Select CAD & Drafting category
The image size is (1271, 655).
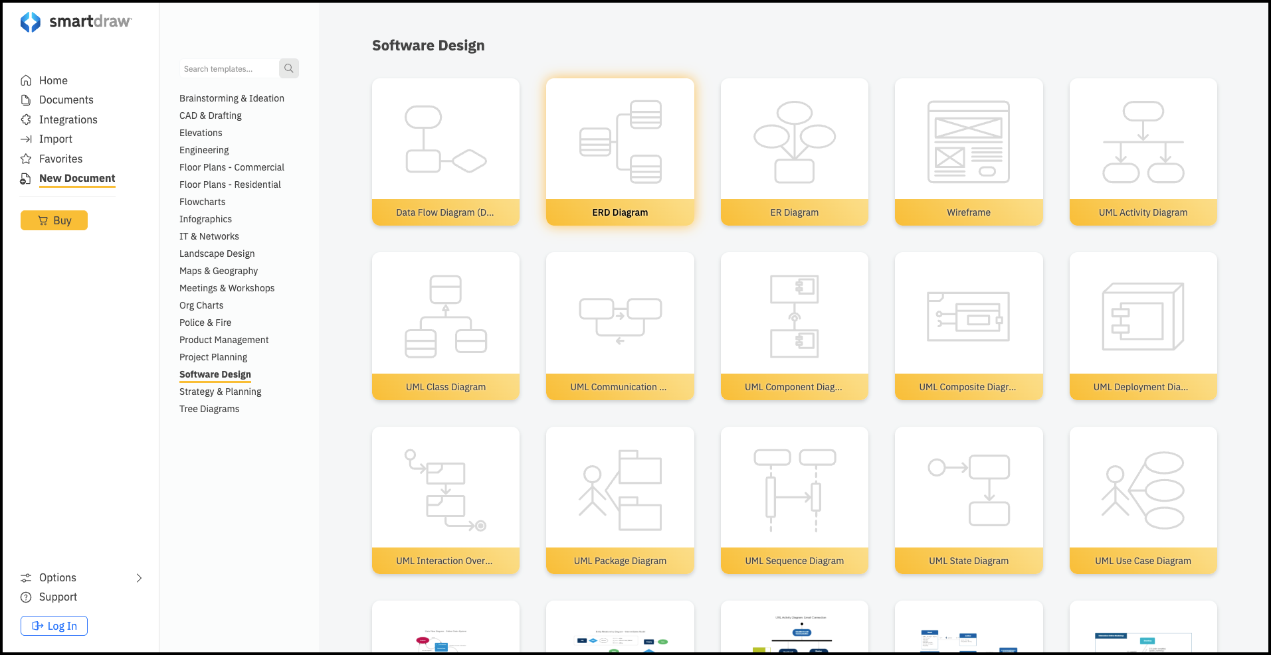tap(211, 115)
